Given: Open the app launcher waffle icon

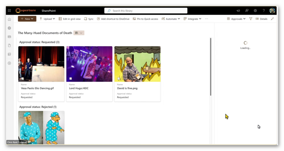Looking at the screenshot, I should click(x=9, y=11).
